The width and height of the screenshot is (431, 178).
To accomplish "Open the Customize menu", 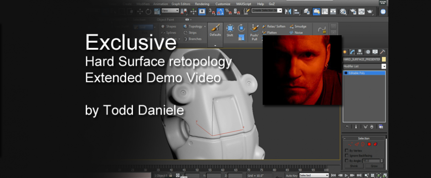I will [x=223, y=4].
